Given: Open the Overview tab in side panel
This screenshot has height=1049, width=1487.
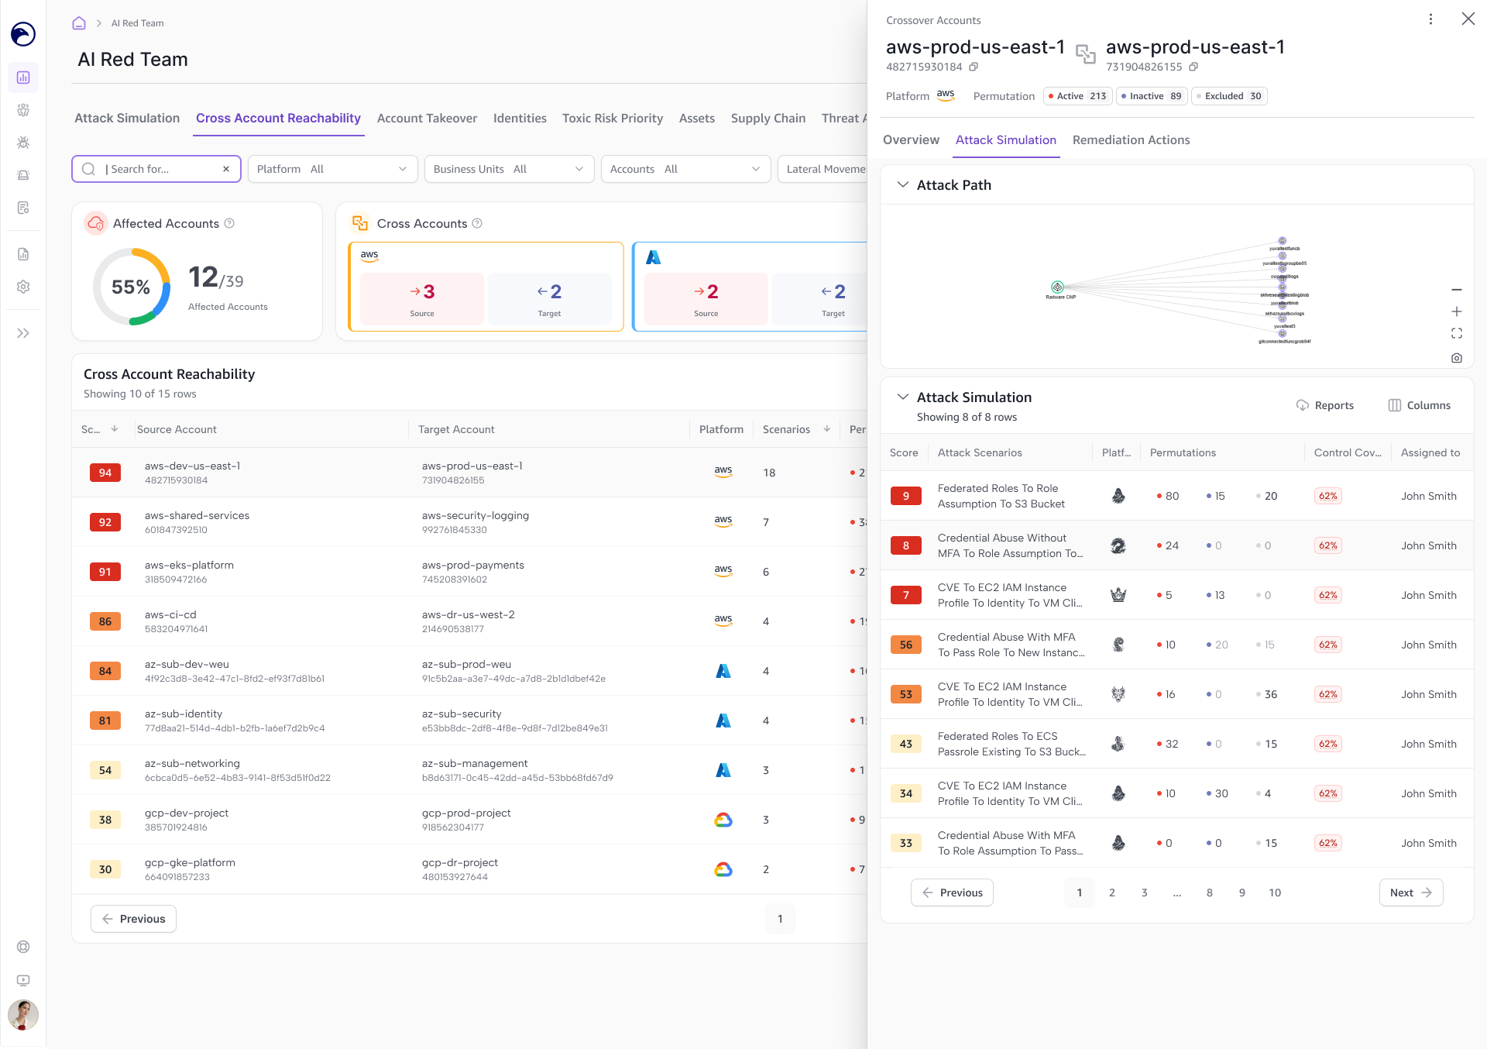Looking at the screenshot, I should pos(911,139).
